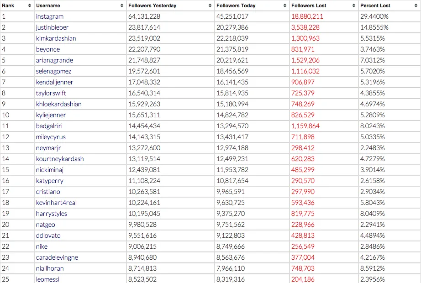Open the nike profile link
This screenshot has width=421, height=283.
click(42, 246)
